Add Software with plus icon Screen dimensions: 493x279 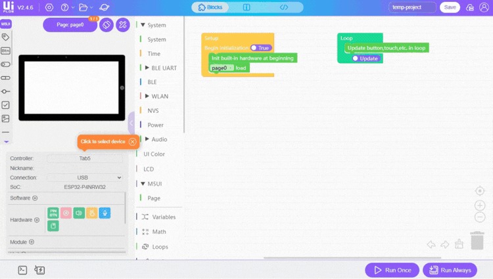35,198
